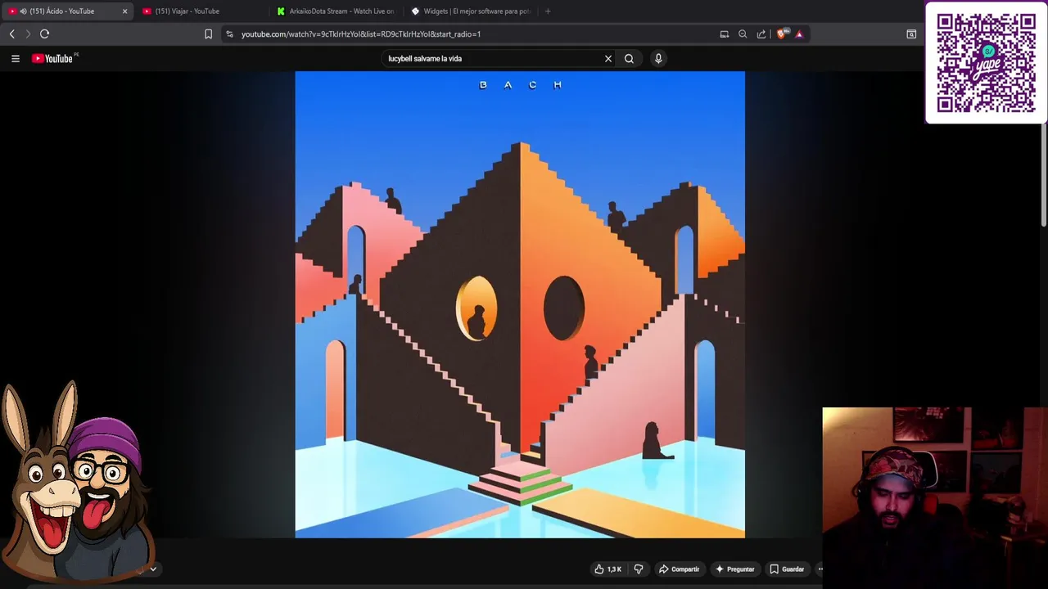Click the Compartir button
This screenshot has width=1048, height=589.
tap(680, 569)
